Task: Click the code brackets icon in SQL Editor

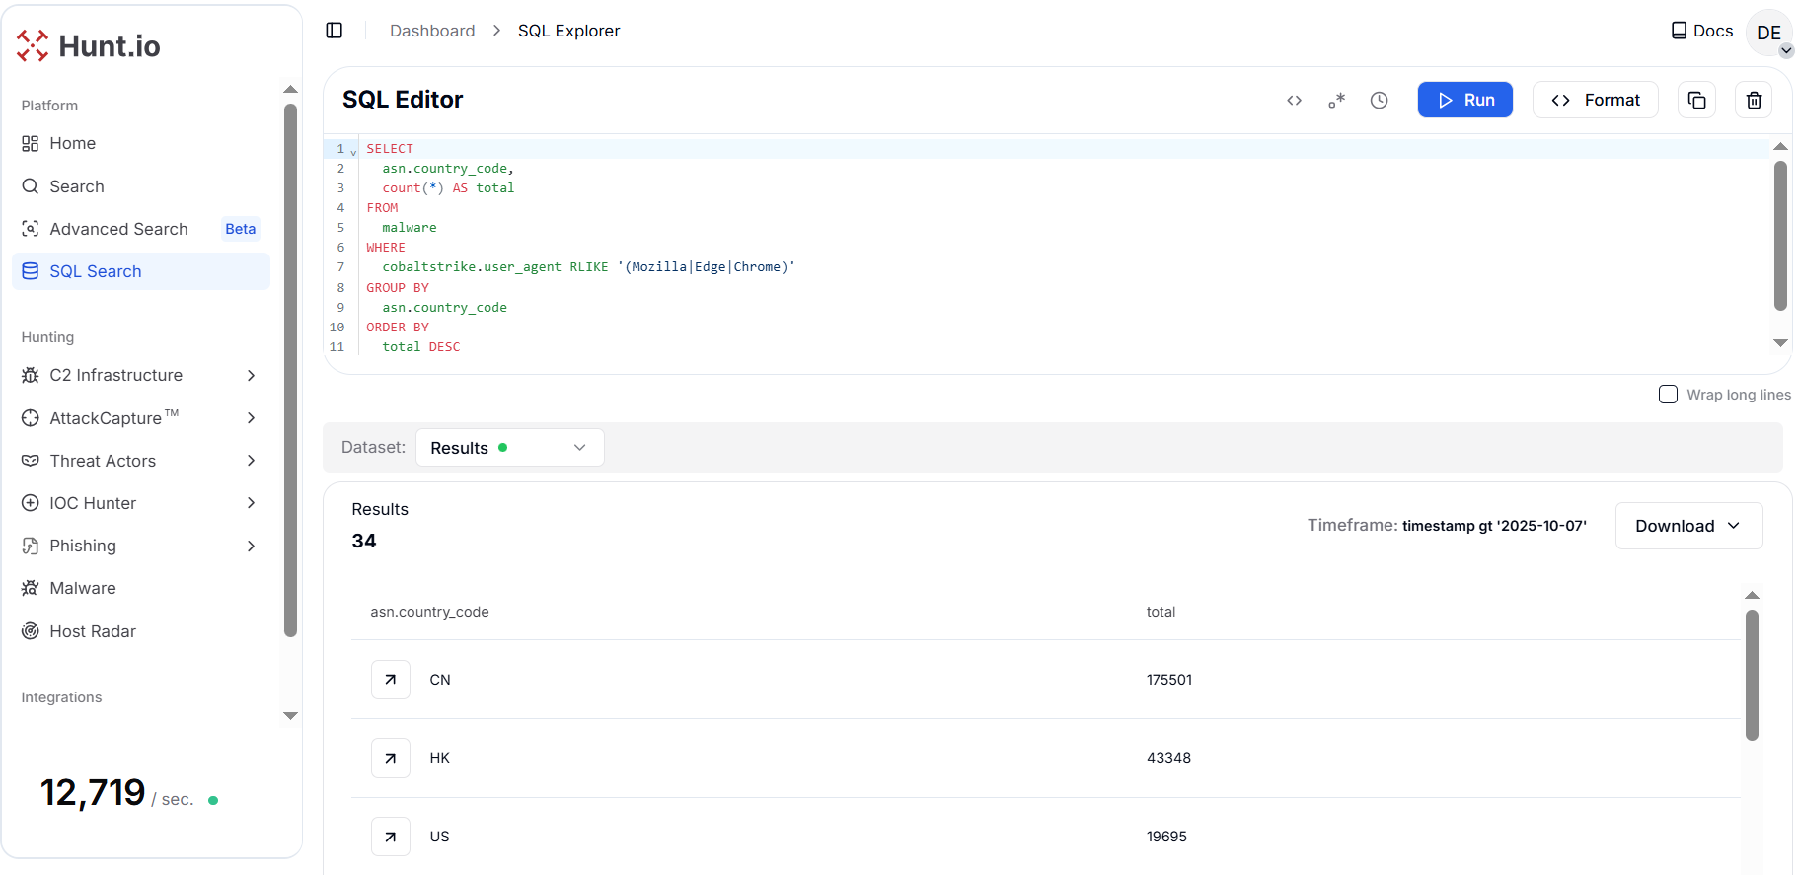Action: tap(1295, 100)
